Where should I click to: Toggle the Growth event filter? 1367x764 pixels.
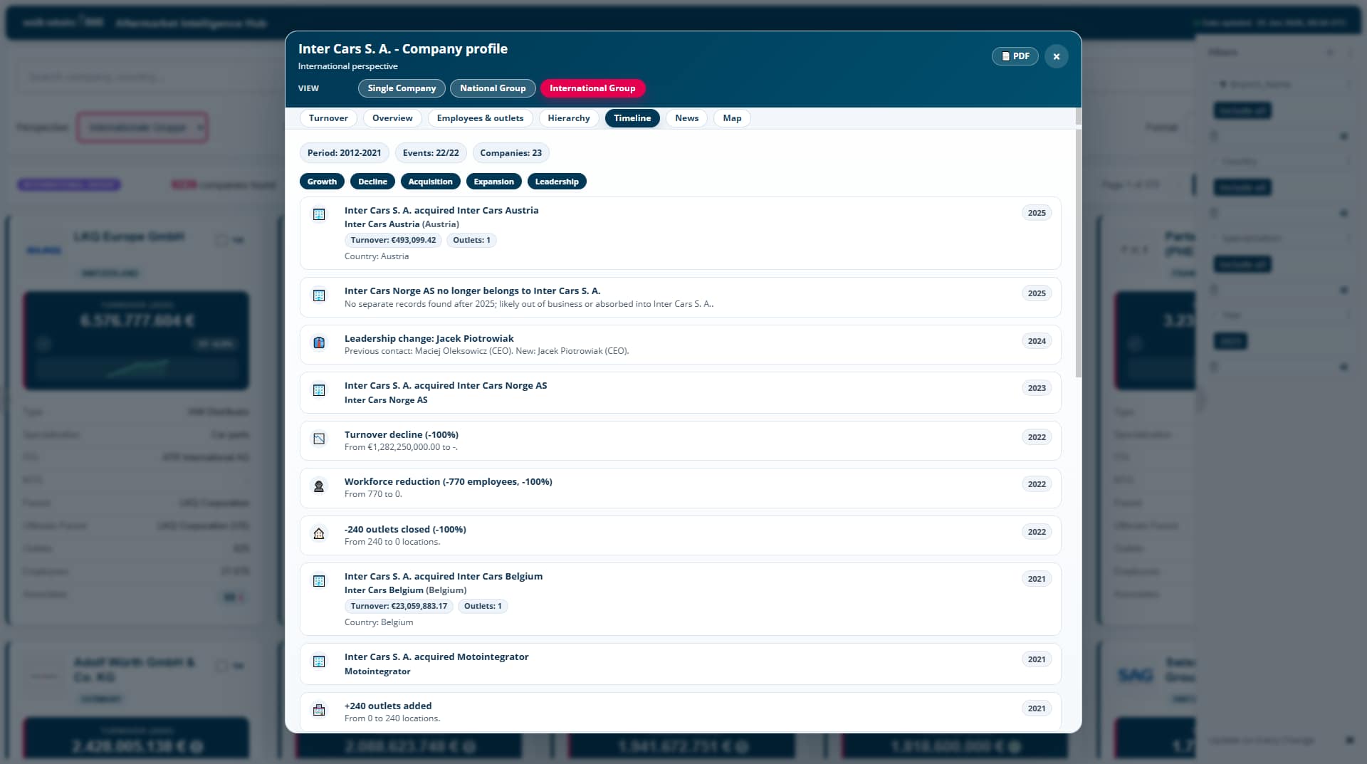322,182
